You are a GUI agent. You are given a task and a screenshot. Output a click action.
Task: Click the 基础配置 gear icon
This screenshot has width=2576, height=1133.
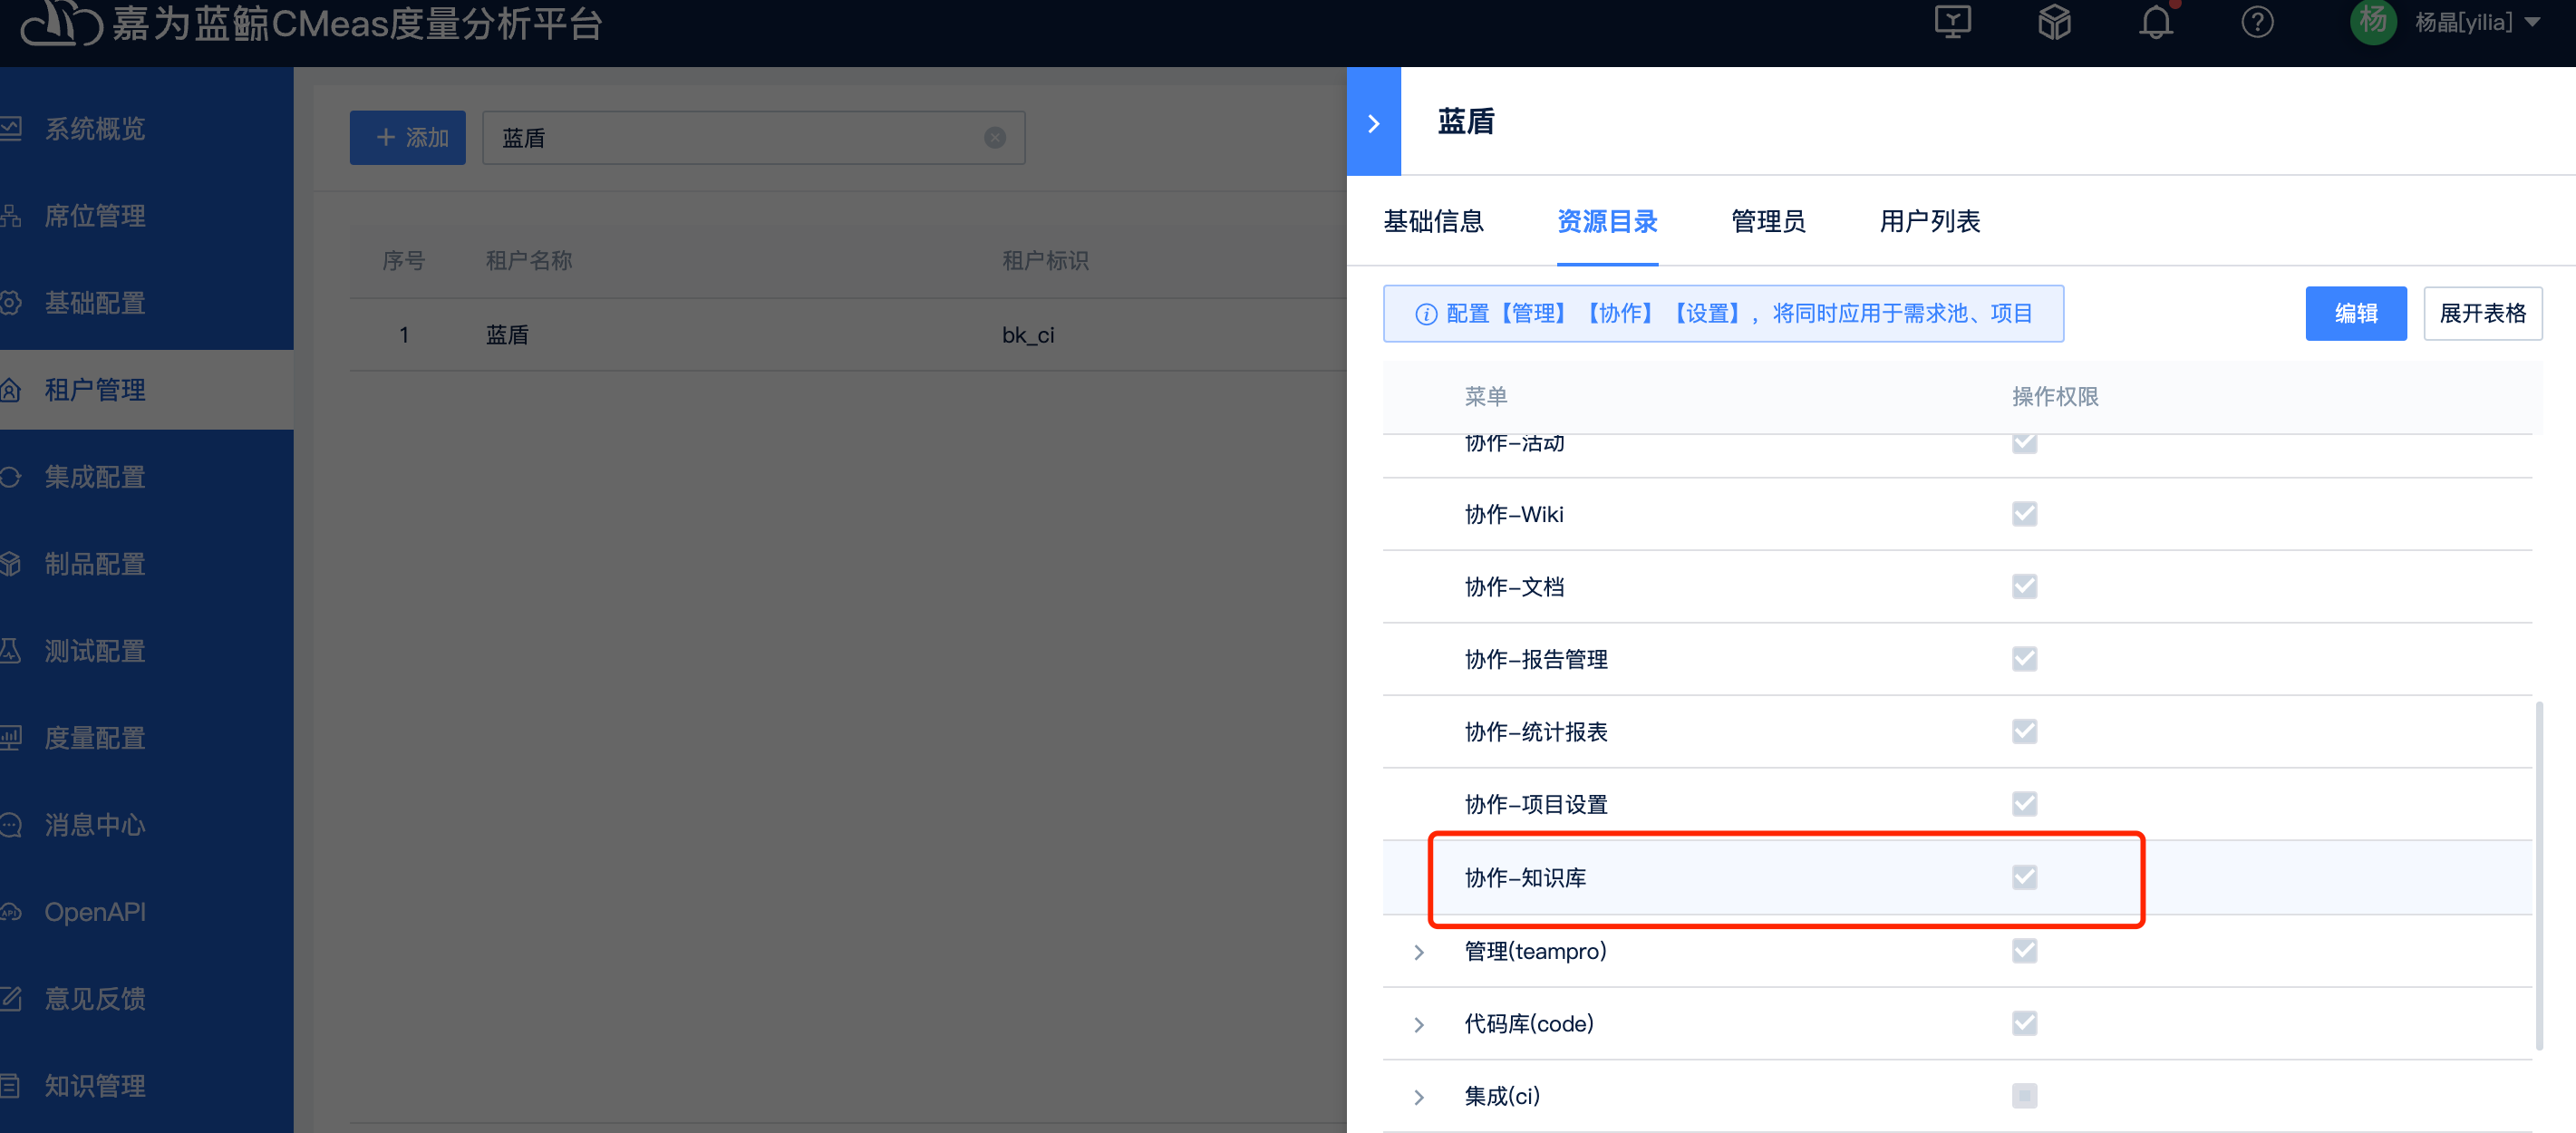point(10,302)
